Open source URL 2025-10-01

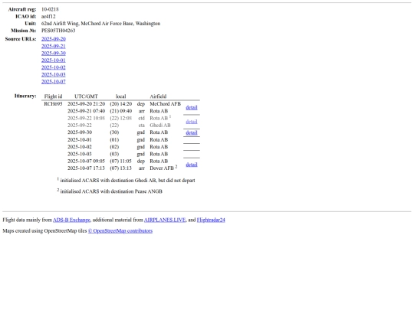coord(54,60)
